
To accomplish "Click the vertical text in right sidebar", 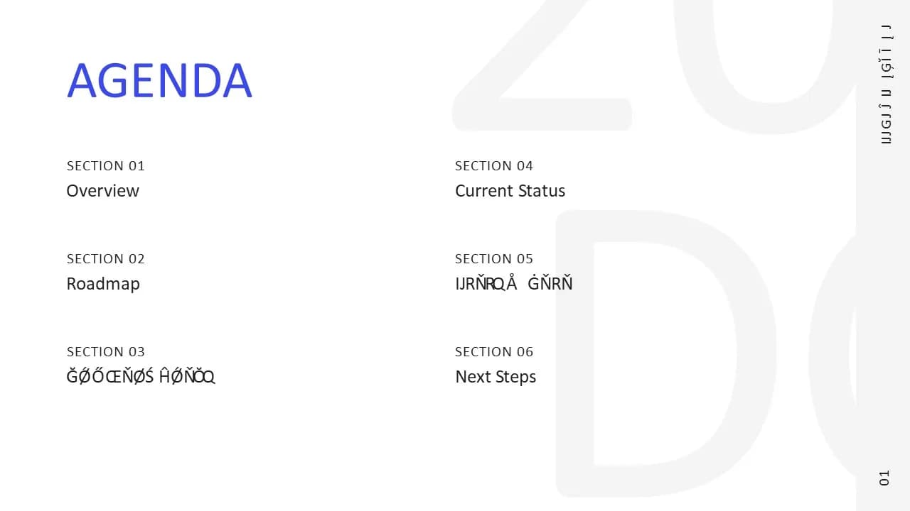I will click(886, 84).
